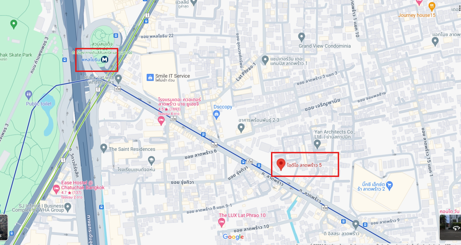Select the Big C Extra shopping cart marker
This screenshot has width=461, height=245.
389,186
